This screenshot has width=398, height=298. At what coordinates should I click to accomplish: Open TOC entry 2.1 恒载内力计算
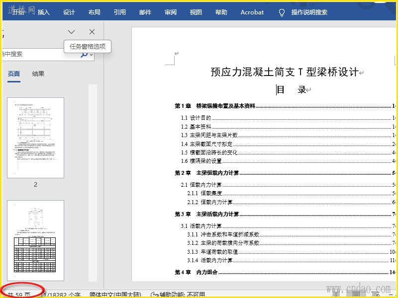coord(288,185)
